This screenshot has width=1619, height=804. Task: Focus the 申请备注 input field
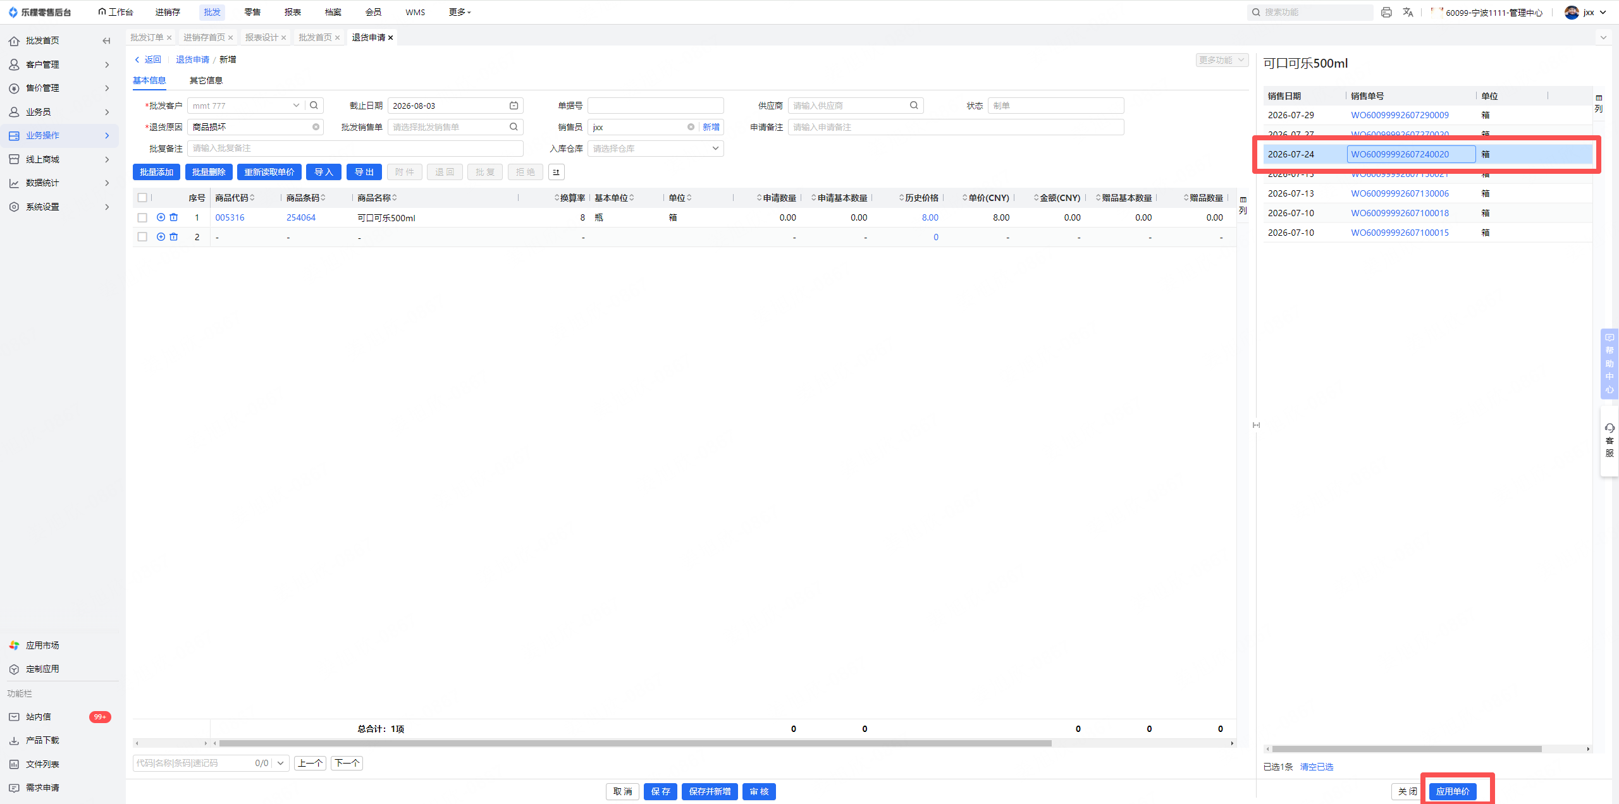click(956, 127)
